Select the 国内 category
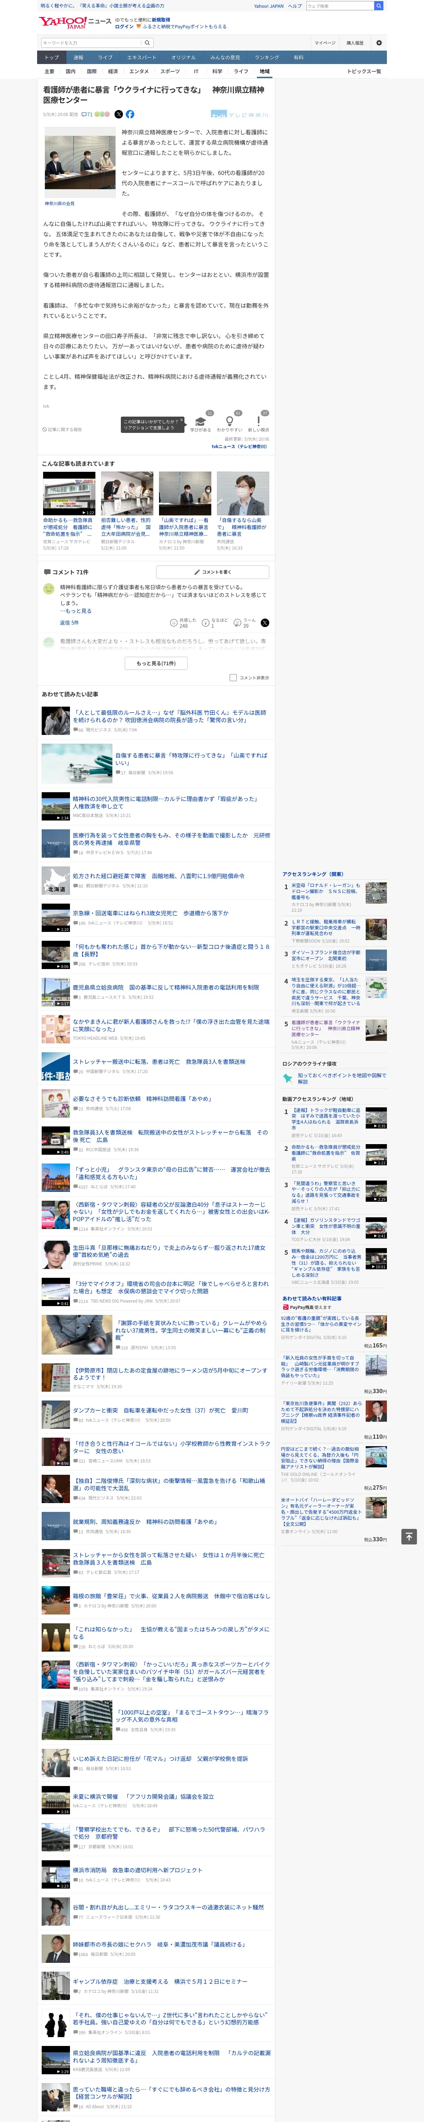This screenshot has height=2122, width=424. 71,72
